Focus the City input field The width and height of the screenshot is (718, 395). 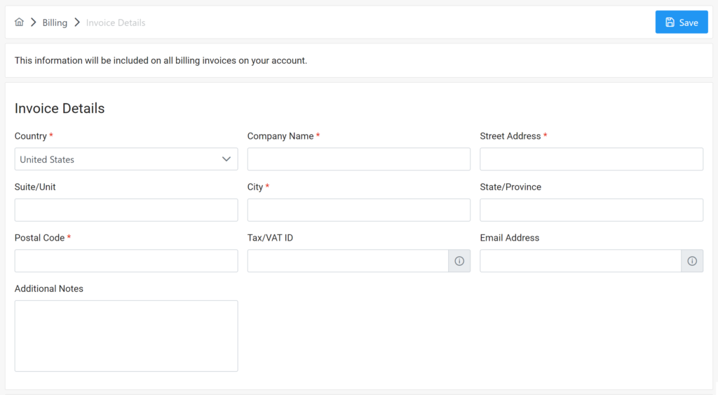[358, 210]
